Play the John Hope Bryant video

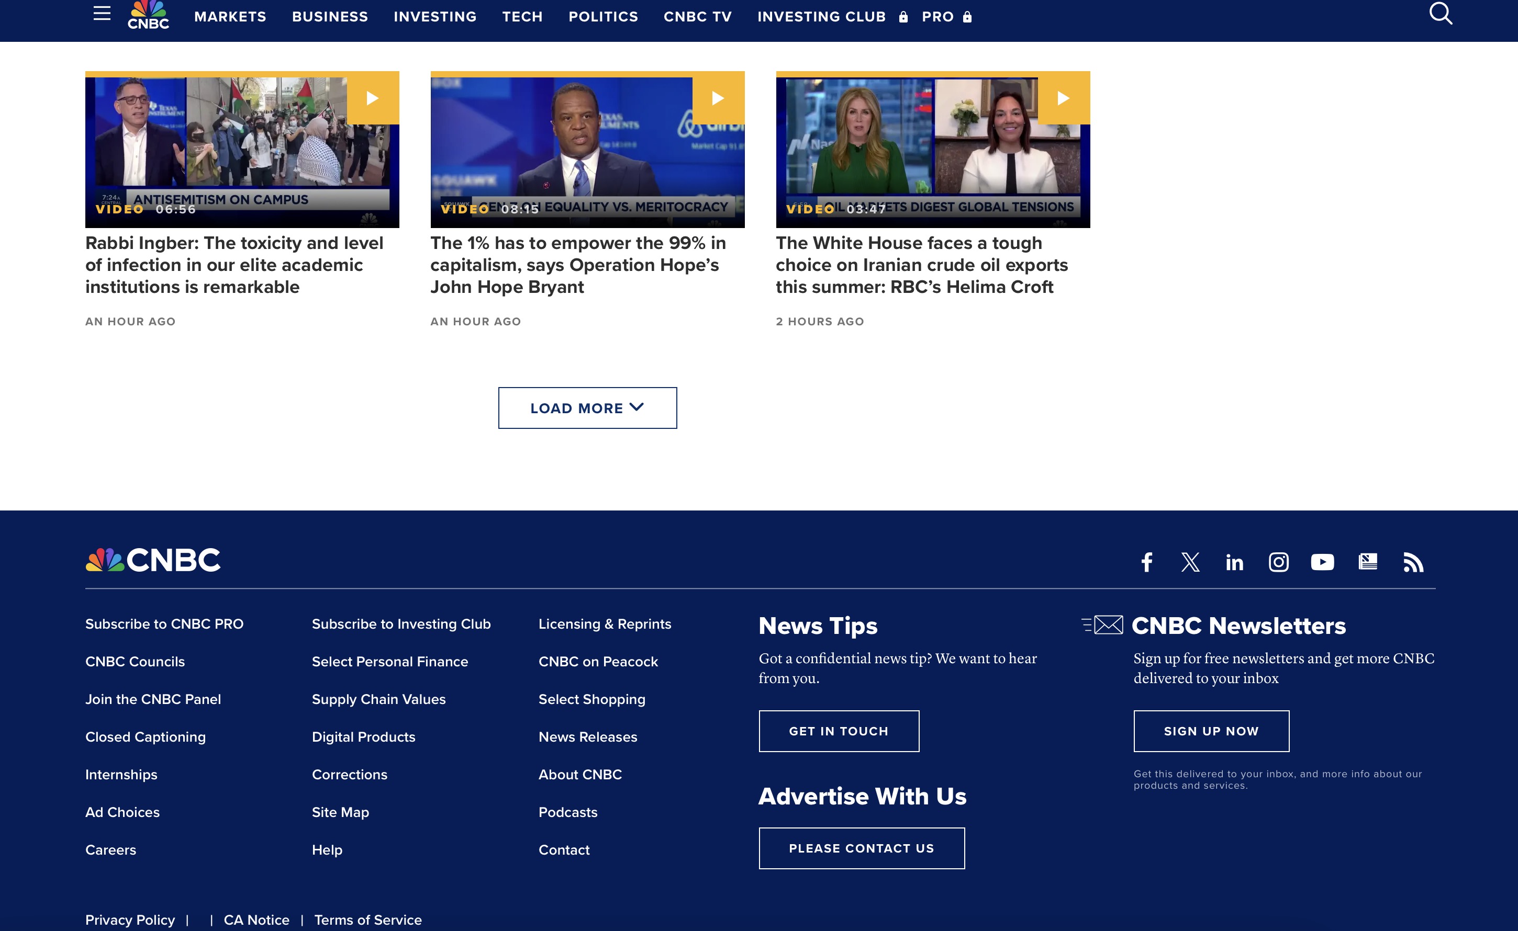click(x=718, y=98)
